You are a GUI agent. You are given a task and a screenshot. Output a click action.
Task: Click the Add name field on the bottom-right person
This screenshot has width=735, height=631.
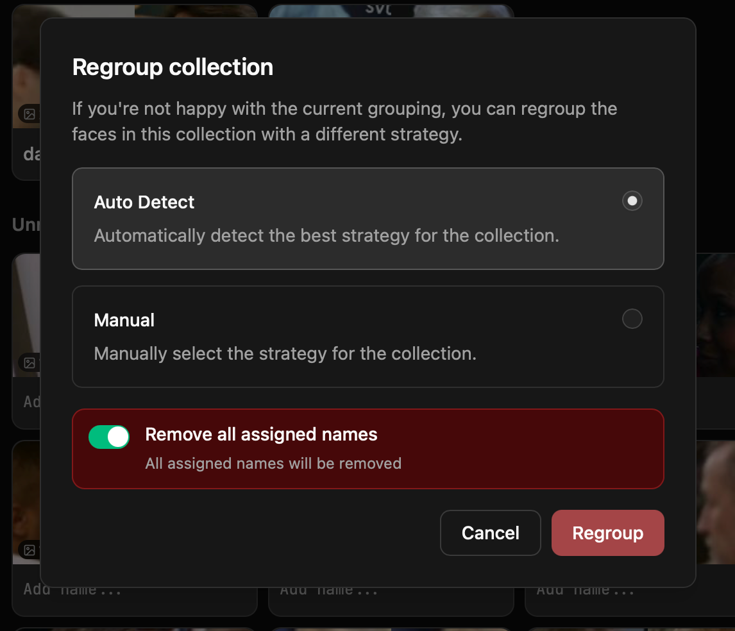[x=585, y=589]
